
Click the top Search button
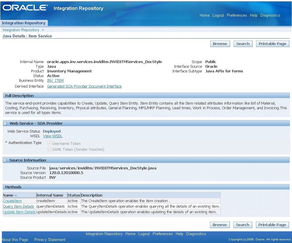click(x=243, y=44)
